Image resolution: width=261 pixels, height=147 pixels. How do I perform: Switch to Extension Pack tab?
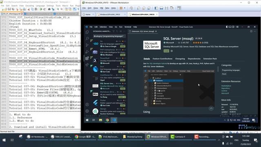[x=210, y=59]
